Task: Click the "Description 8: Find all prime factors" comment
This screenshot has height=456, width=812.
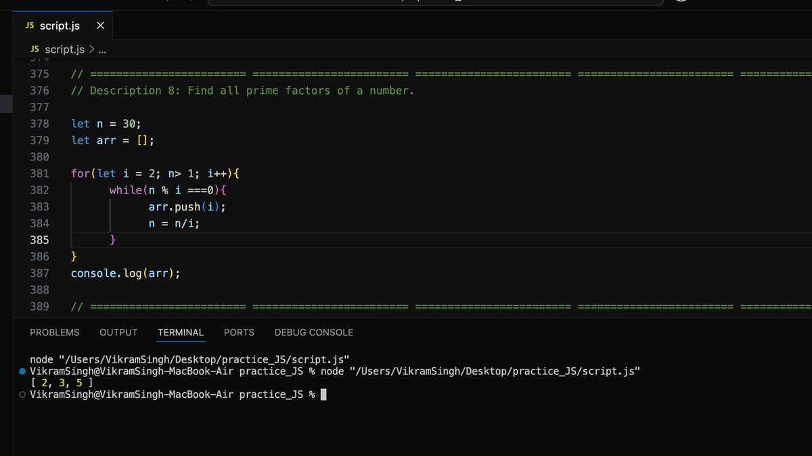Action: (x=242, y=90)
